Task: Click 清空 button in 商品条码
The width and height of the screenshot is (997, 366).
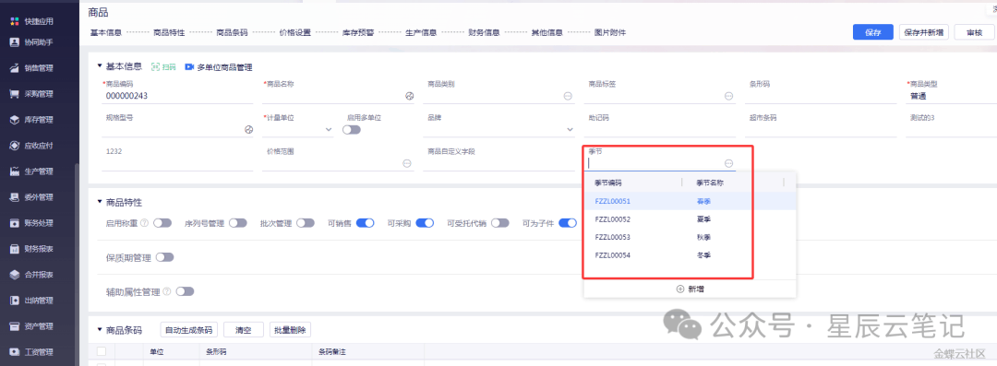Action: [244, 330]
